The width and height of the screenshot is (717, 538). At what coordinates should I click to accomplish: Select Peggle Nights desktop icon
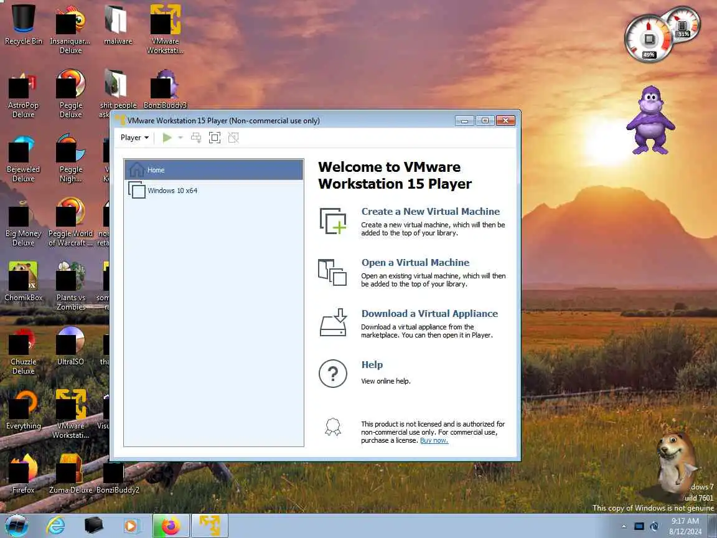click(x=70, y=158)
